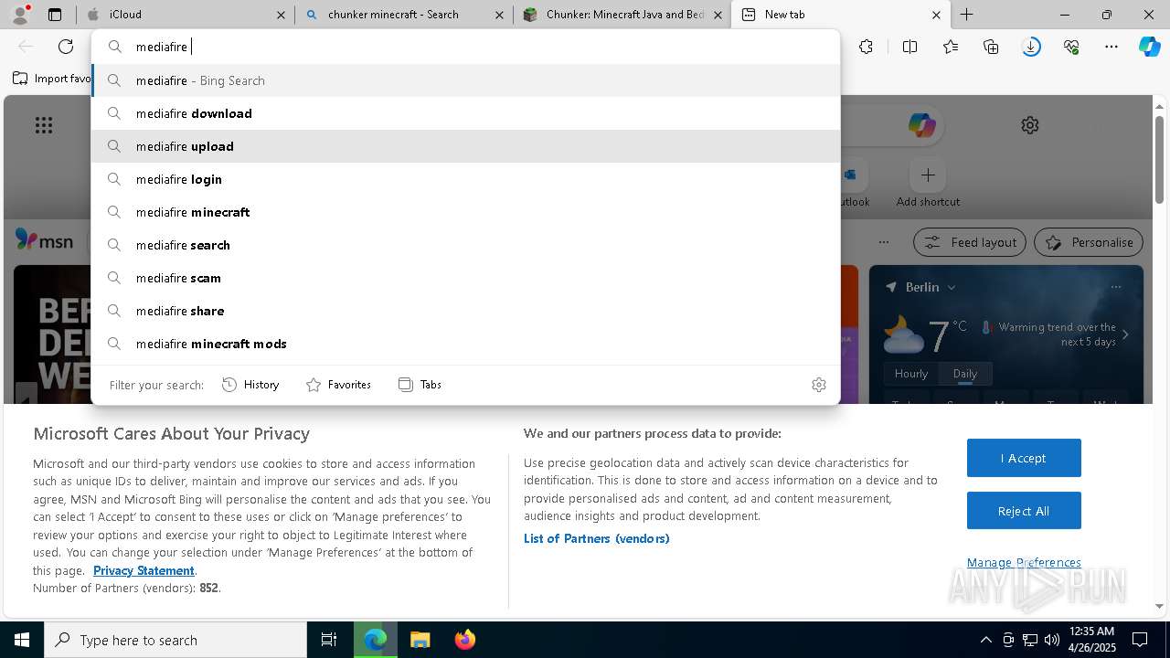Click the Copilot icon in search box
The image size is (1170, 658).
pos(921,125)
